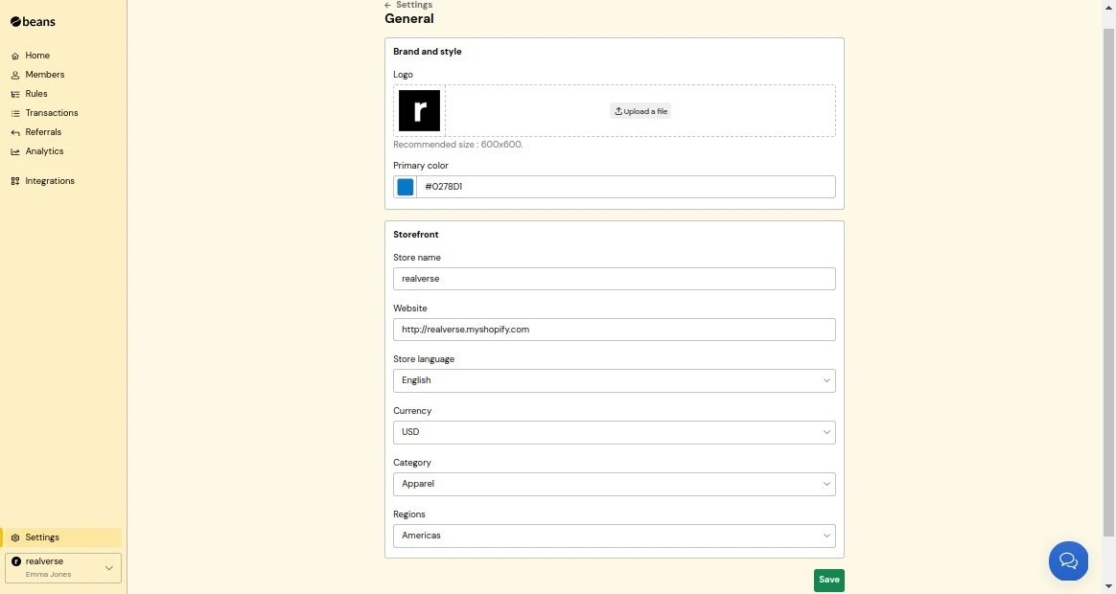1116x594 pixels.
Task: Click the Save button
Action: (829, 580)
